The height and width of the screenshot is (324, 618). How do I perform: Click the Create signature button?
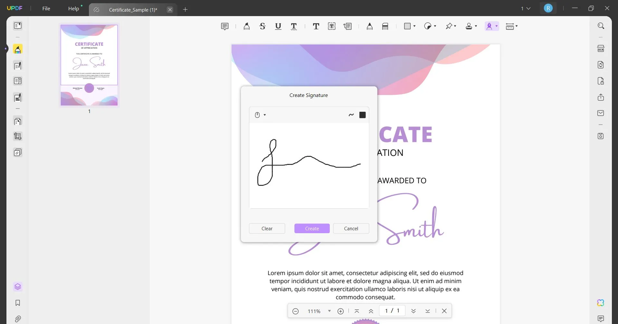click(312, 228)
